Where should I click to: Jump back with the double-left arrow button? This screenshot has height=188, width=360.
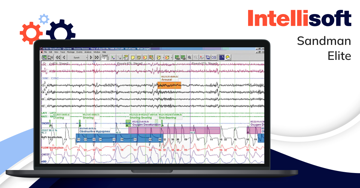coord(58,57)
